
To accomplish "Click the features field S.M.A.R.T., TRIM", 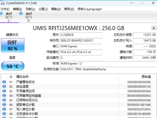I will point(108,69).
